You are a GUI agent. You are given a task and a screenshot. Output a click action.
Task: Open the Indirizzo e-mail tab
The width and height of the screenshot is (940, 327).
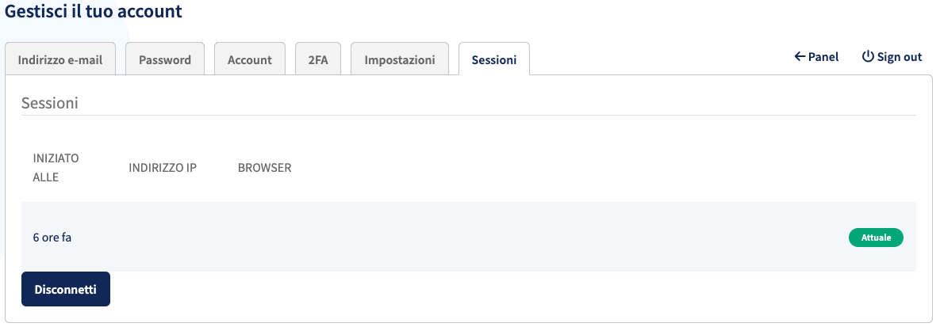click(60, 60)
